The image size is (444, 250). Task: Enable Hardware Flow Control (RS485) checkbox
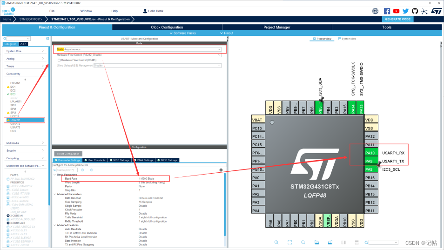pos(59,60)
